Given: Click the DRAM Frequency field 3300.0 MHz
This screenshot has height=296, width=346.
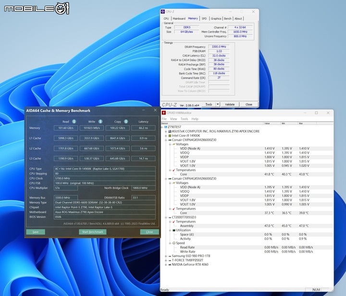Looking at the screenshot, I should click(x=219, y=47).
